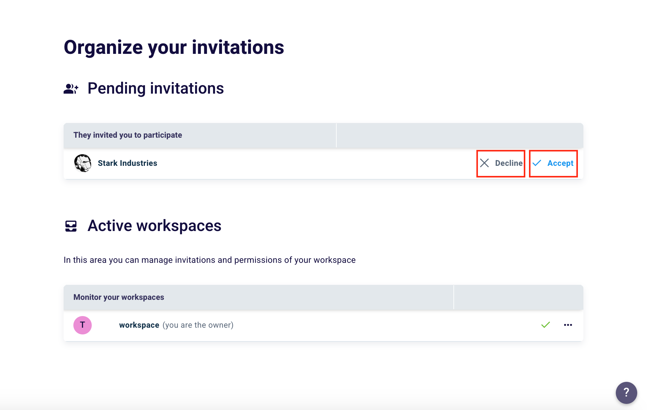Click the person-add icon beside Pending invitations
Screen dimensions: 647x410
click(x=71, y=88)
